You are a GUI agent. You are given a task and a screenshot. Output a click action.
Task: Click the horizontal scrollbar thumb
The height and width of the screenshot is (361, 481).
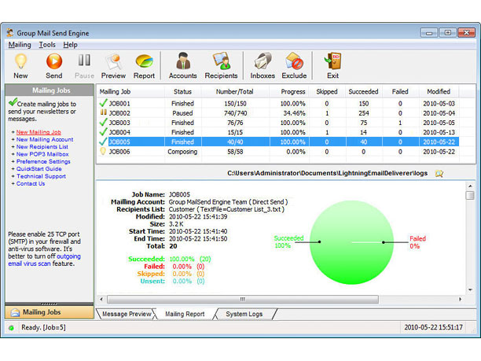click(x=243, y=299)
